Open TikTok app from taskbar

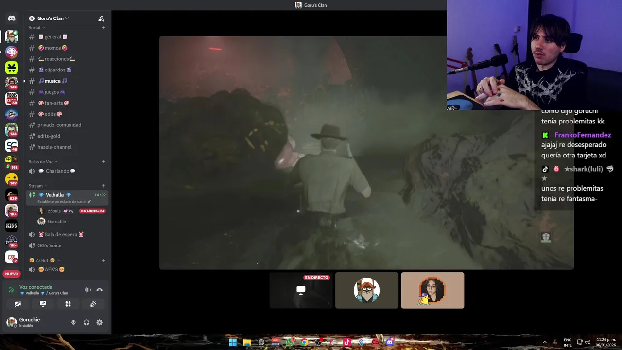pos(347,342)
